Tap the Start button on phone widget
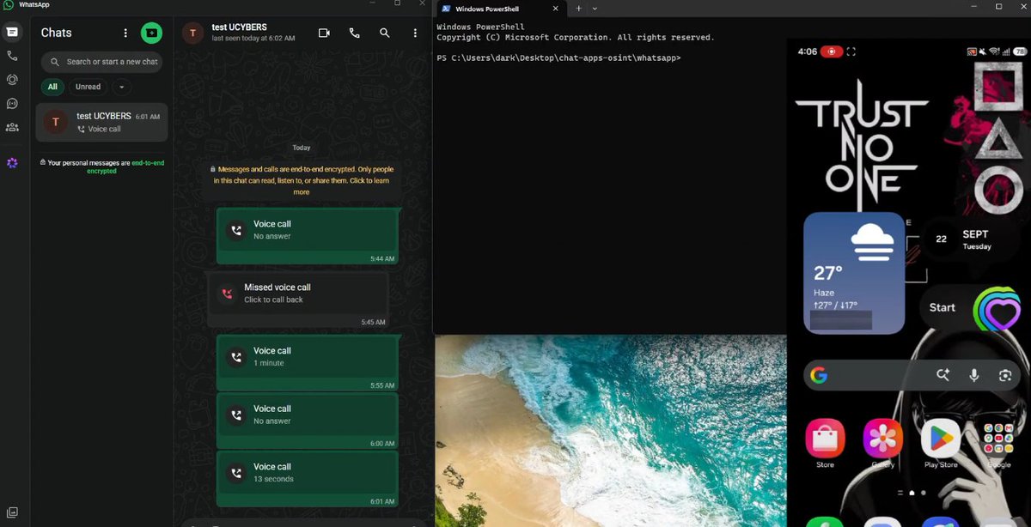This screenshot has width=1031, height=527. click(943, 307)
